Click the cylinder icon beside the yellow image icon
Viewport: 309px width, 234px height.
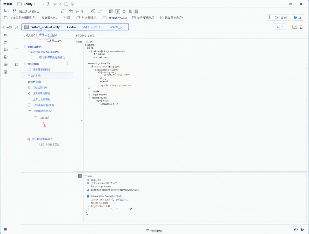301,27
